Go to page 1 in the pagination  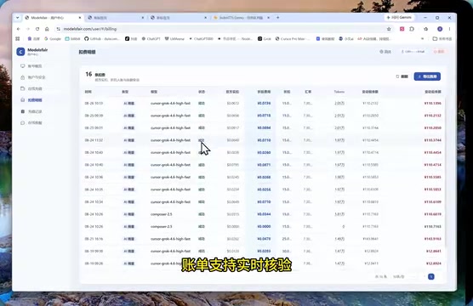pos(431,276)
